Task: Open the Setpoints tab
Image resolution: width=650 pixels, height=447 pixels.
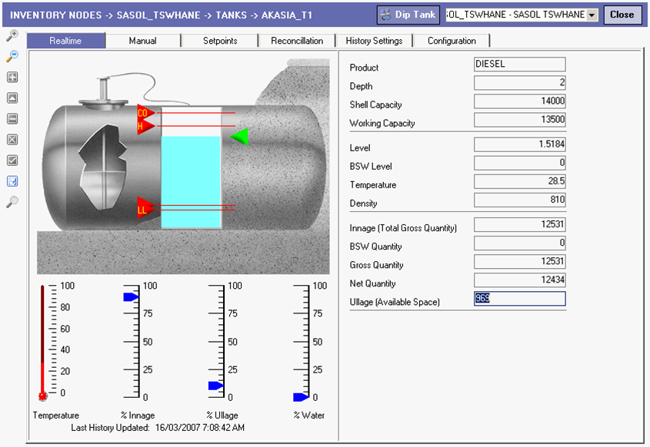Action: (x=220, y=41)
